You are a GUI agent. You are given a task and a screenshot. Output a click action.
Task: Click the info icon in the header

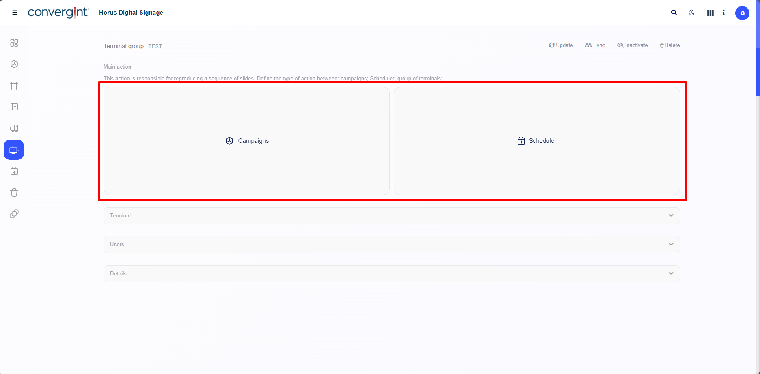[x=723, y=13]
